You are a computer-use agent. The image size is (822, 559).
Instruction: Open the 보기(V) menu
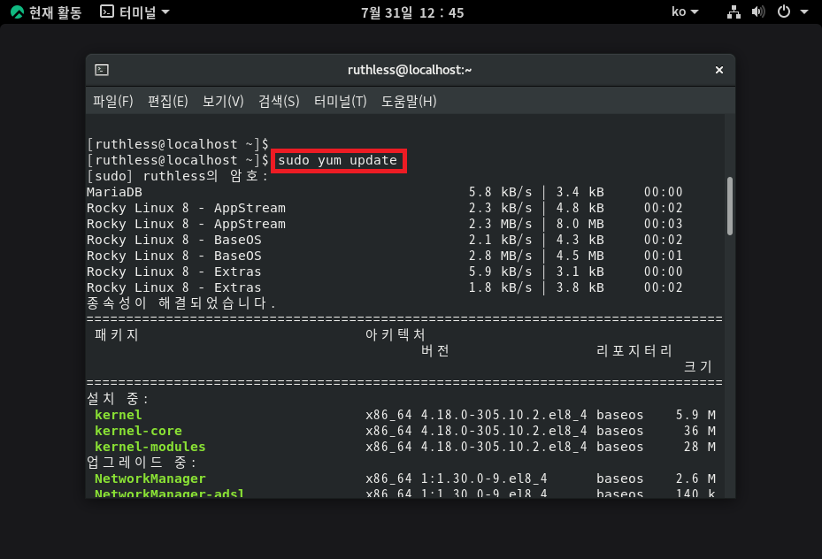(223, 101)
